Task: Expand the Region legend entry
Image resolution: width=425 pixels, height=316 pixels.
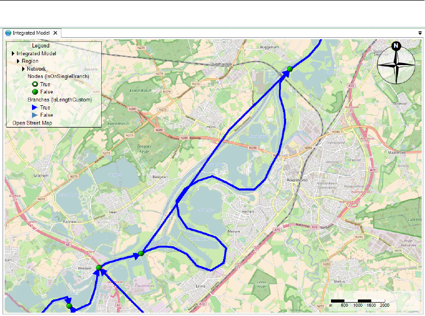Action: coord(18,61)
